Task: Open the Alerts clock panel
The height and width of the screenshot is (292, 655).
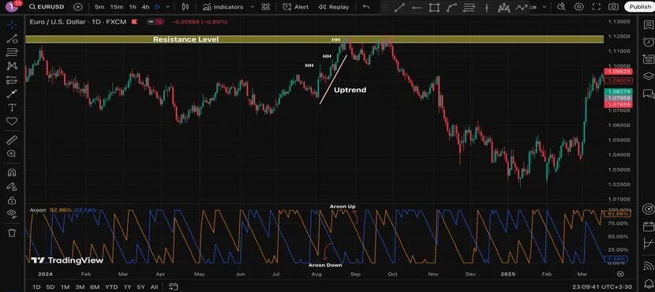Action: click(x=649, y=42)
